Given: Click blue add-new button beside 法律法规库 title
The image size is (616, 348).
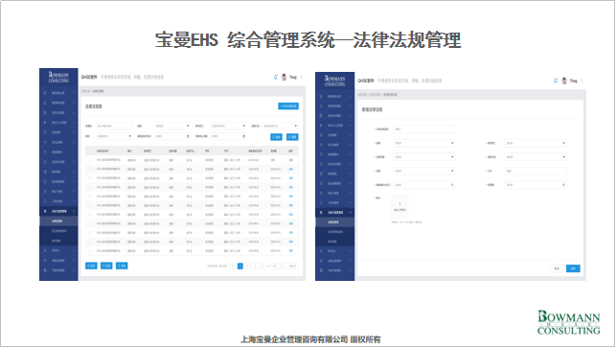Looking at the screenshot, I should pyautogui.click(x=288, y=106).
